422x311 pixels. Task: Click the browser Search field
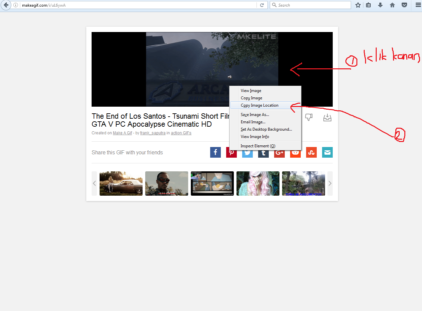pyautogui.click(x=310, y=5)
